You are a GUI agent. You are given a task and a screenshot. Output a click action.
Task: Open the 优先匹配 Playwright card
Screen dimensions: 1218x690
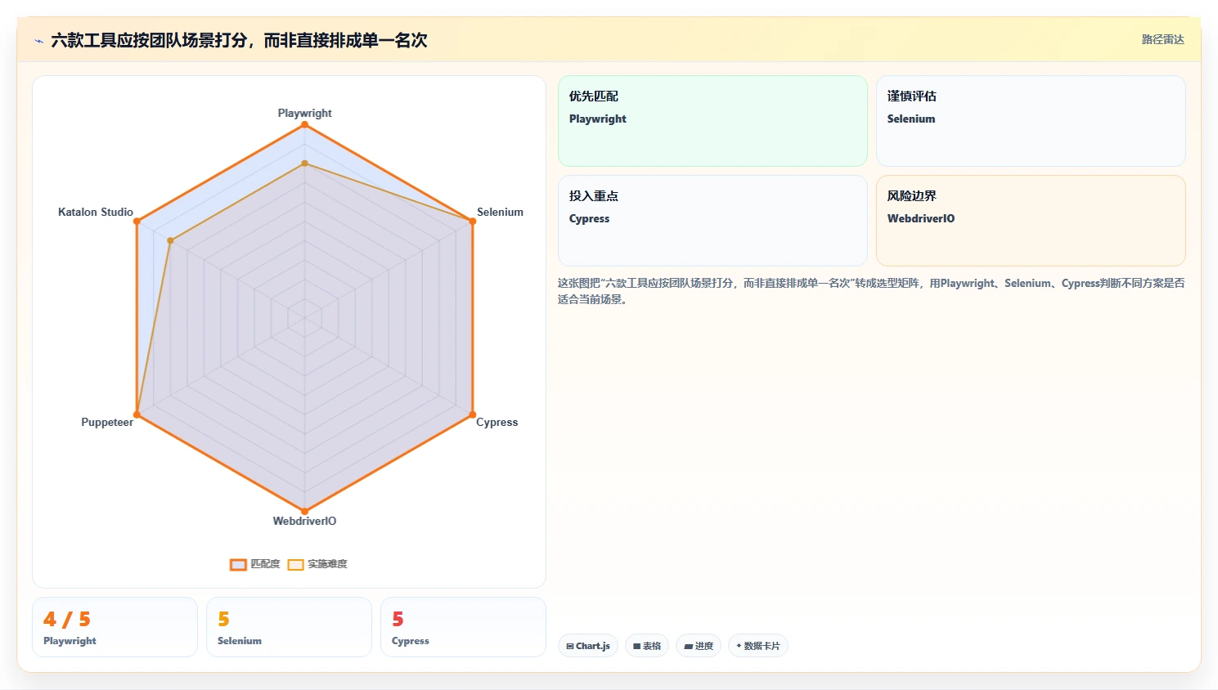point(712,121)
